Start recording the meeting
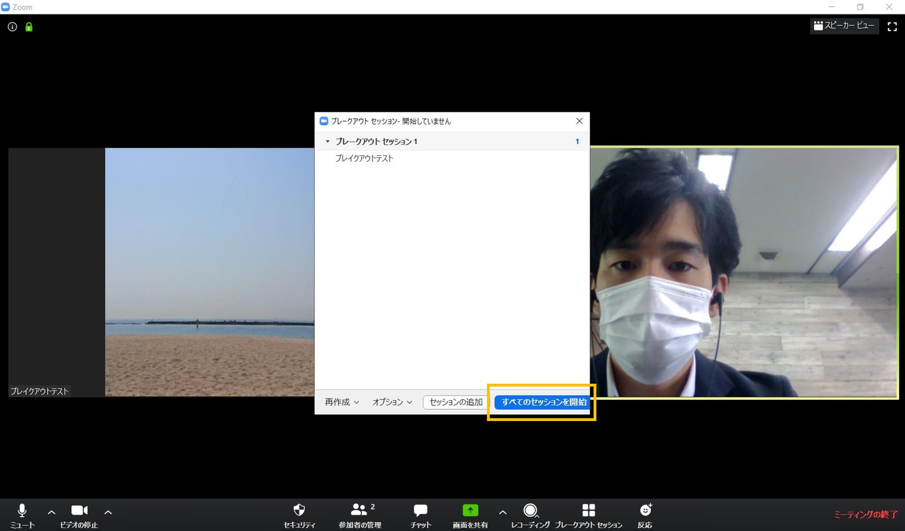Screen dimensions: 905x531 point(530,511)
